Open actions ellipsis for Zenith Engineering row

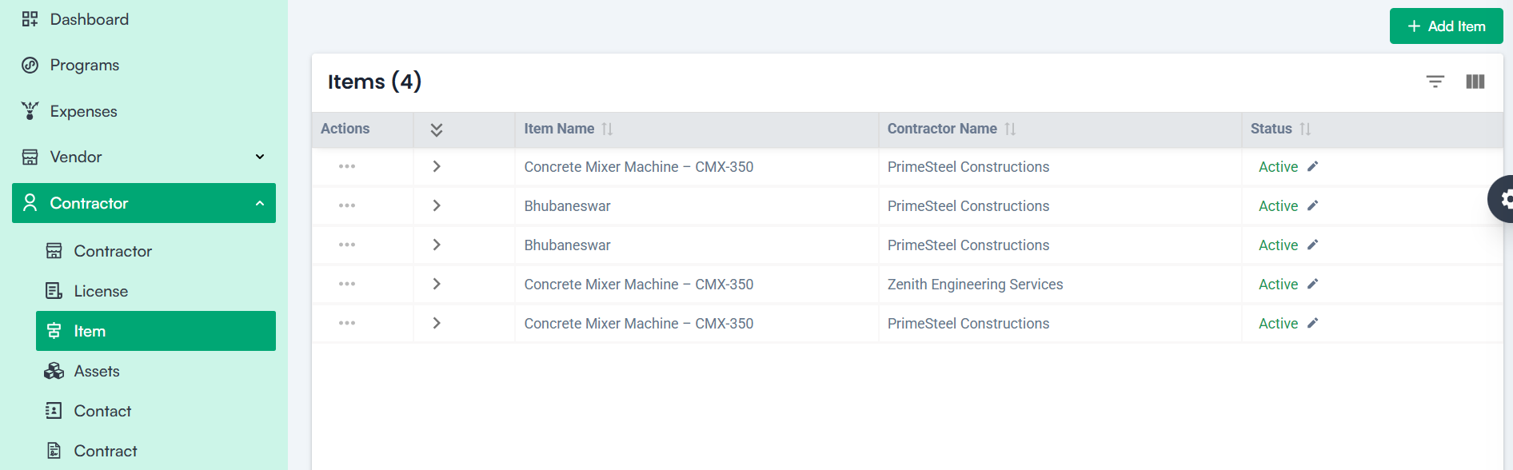click(346, 284)
